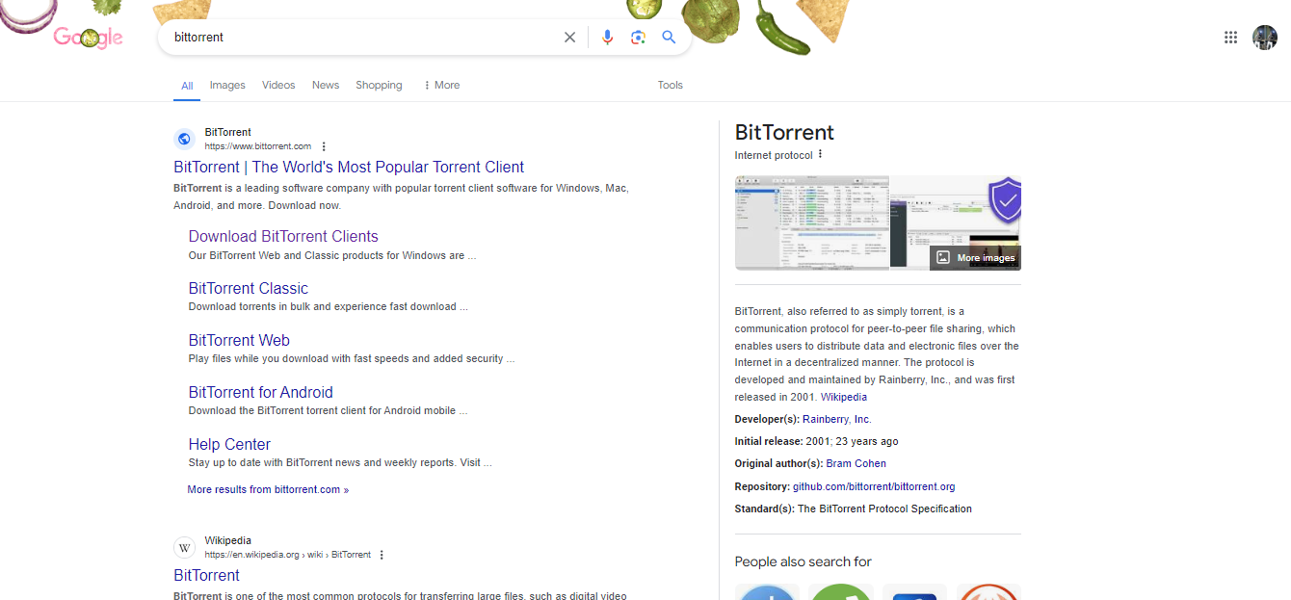Image resolution: width=1291 pixels, height=600 pixels.
Task: Click the en.wikipedia.org wiki BitTorrent breadcrumb
Action: coord(288,555)
